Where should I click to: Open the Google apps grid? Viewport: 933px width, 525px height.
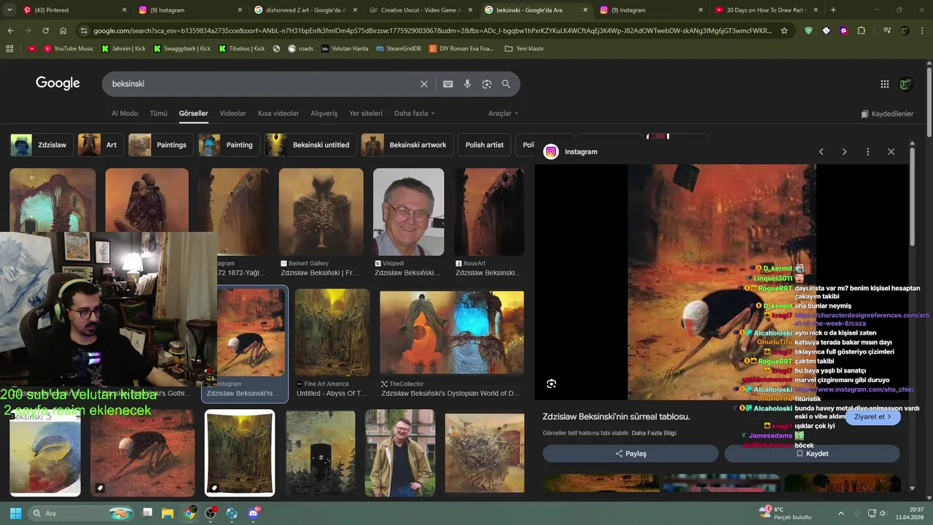tap(885, 84)
